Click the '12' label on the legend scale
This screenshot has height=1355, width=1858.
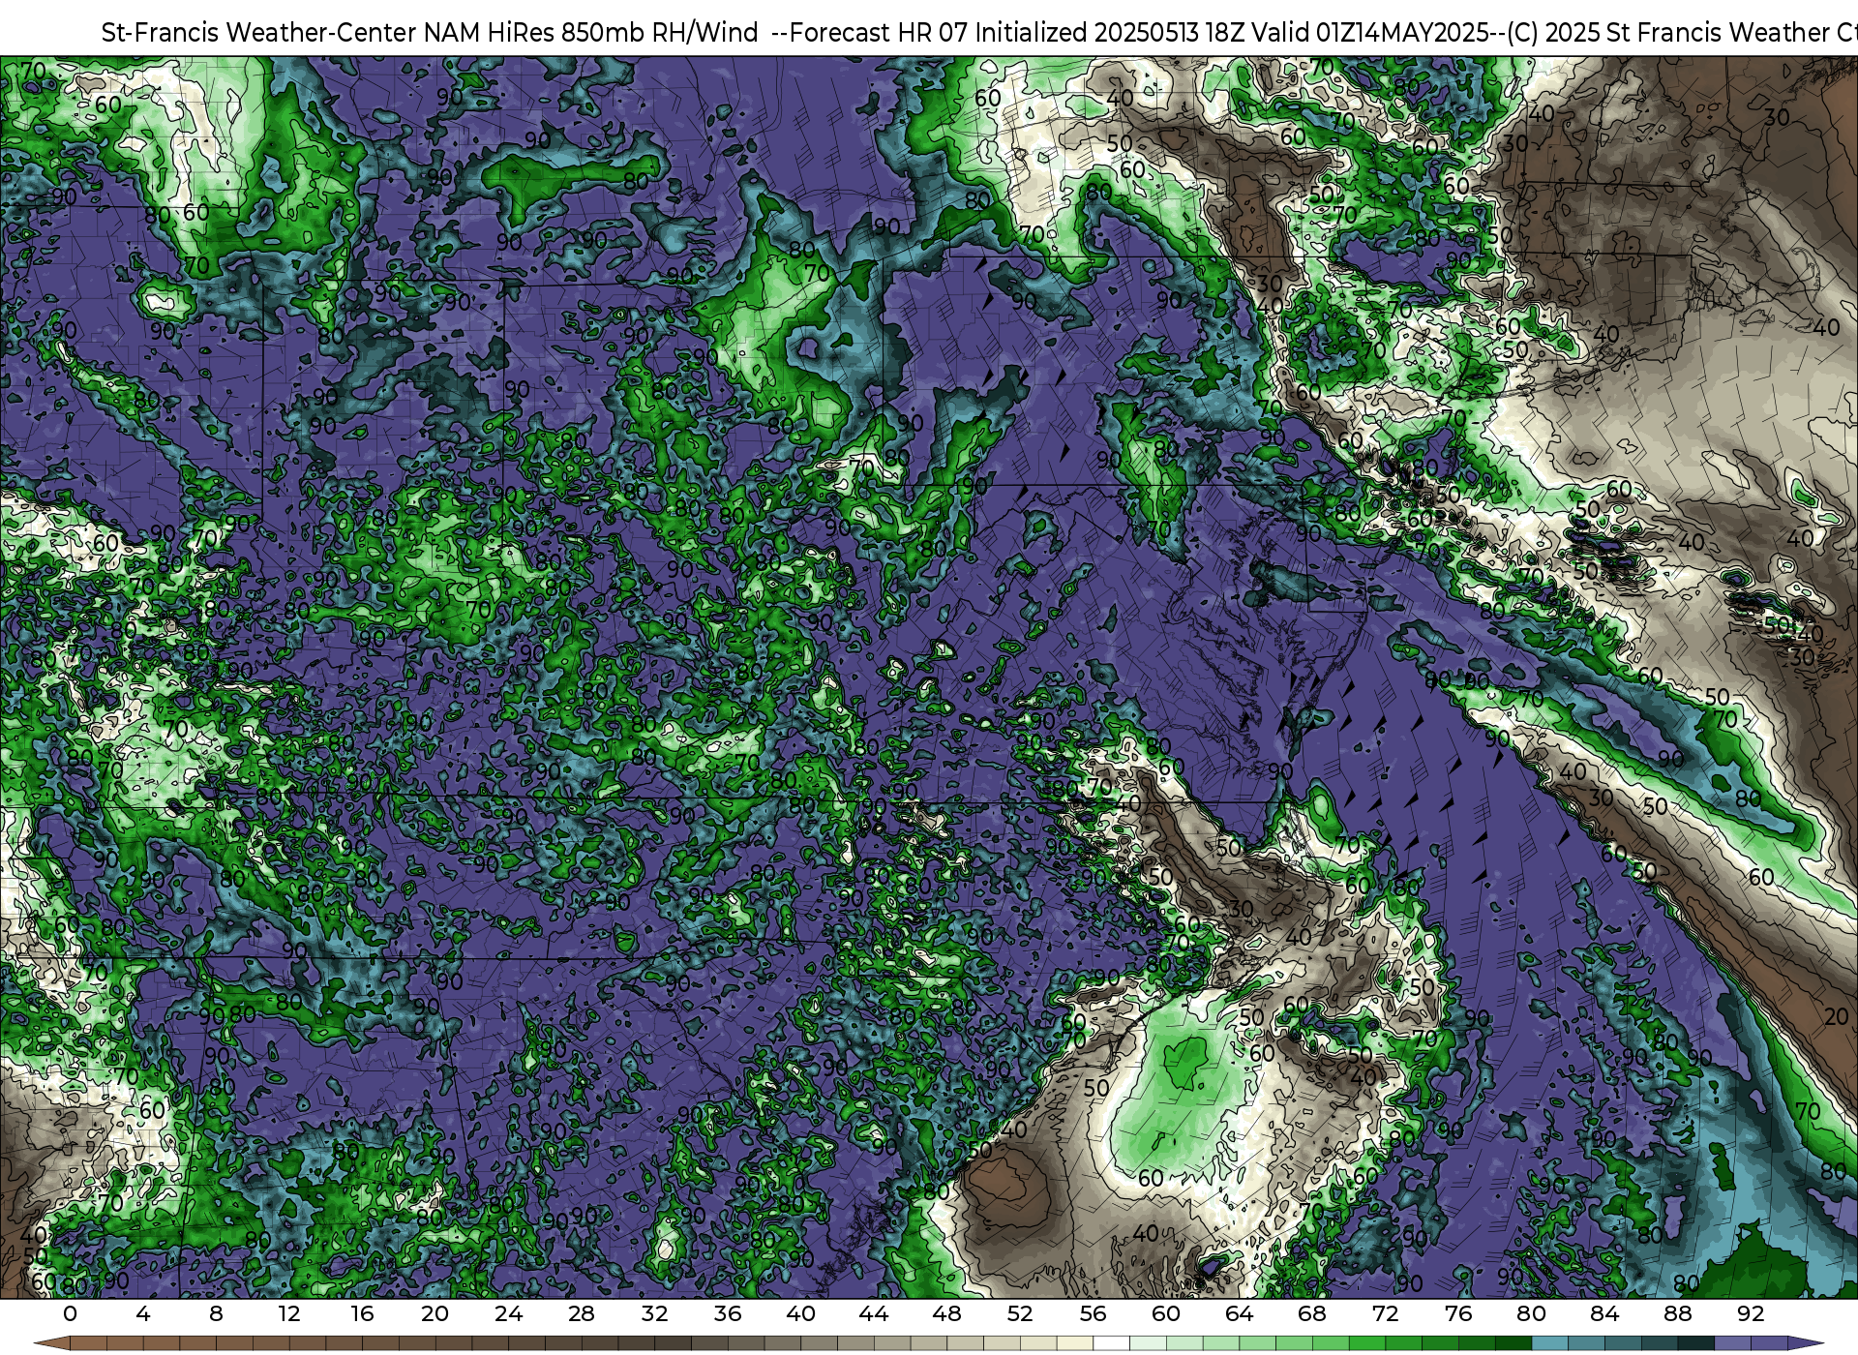pyautogui.click(x=288, y=1313)
